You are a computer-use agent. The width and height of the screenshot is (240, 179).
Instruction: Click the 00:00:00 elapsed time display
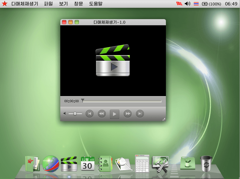coord(71,101)
